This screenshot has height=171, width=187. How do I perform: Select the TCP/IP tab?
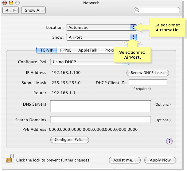click(x=47, y=50)
